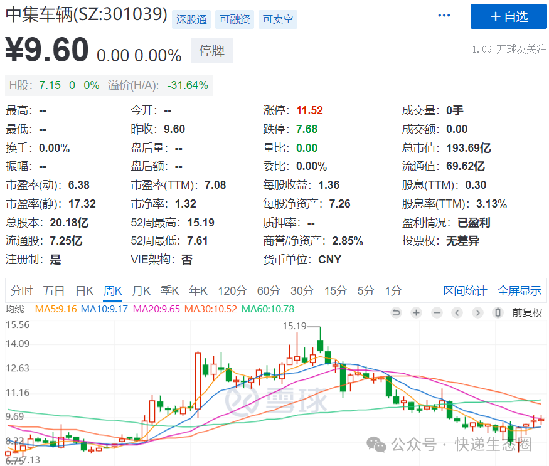549x466 pixels.
Task: Click the 可卖空 tag
Action: (x=278, y=19)
